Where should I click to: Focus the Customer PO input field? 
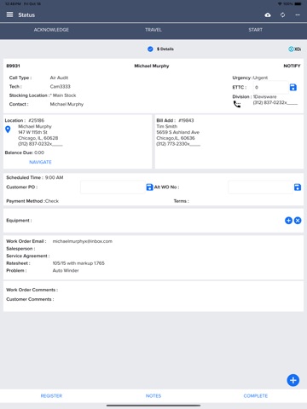pyautogui.click(x=113, y=187)
